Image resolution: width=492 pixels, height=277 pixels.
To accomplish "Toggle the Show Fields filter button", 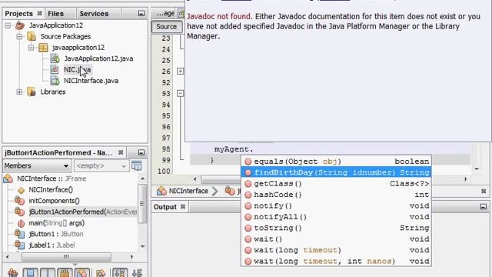I will tap(31, 272).
